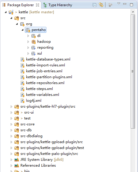Image resolution: width=138 pixels, height=172 pixels.
Task: Expand src-plugins/kettle-hl7-plugin/src folder
Action: pos(11,107)
